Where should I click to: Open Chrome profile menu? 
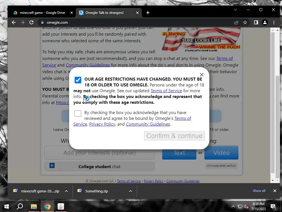(x=265, y=22)
